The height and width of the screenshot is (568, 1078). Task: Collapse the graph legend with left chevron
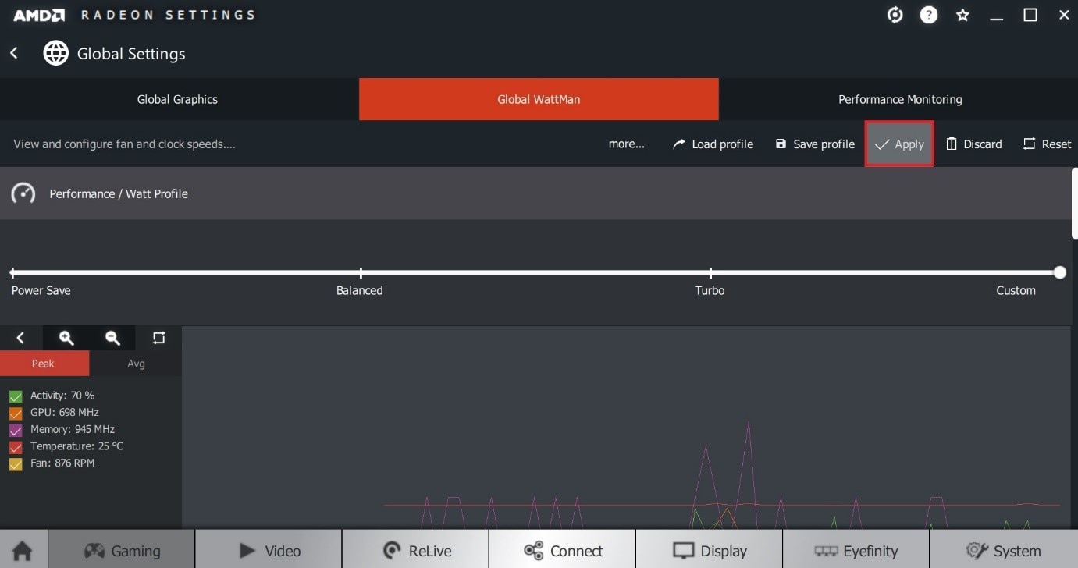click(21, 337)
